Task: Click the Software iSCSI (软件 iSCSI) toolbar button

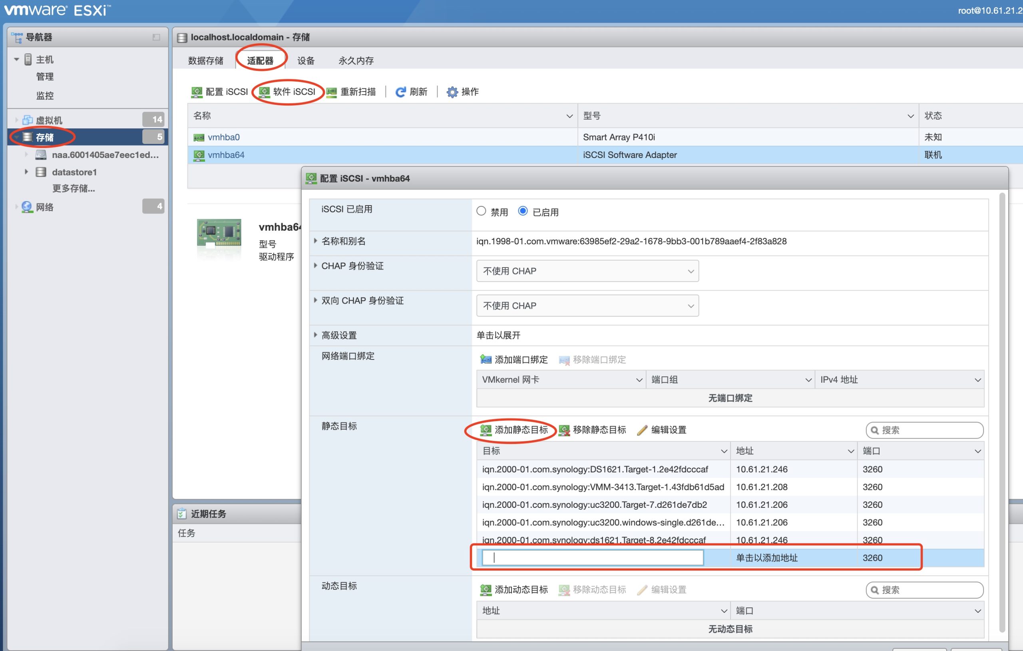Action: pyautogui.click(x=288, y=92)
